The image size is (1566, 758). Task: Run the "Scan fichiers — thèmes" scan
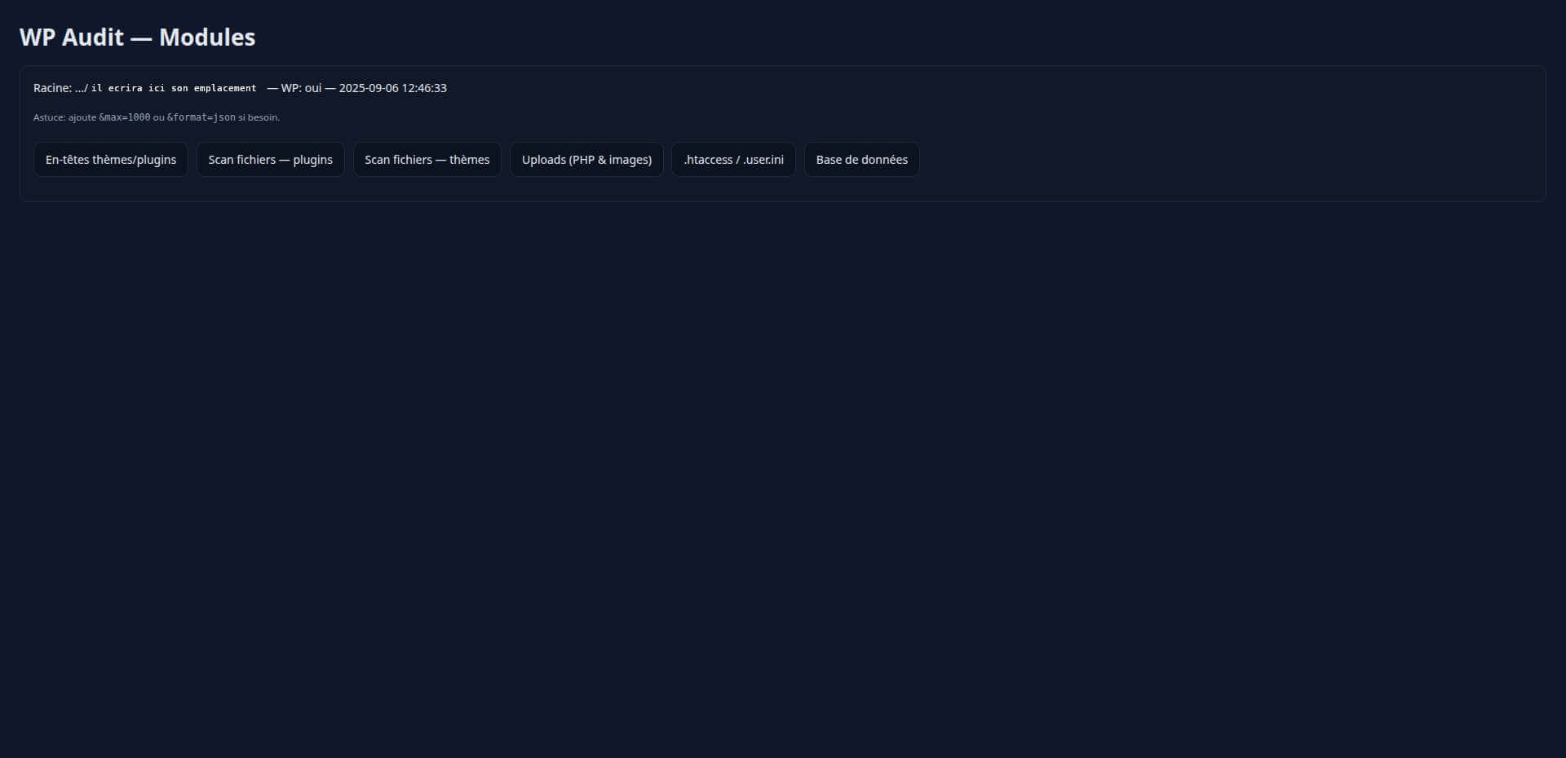point(427,159)
